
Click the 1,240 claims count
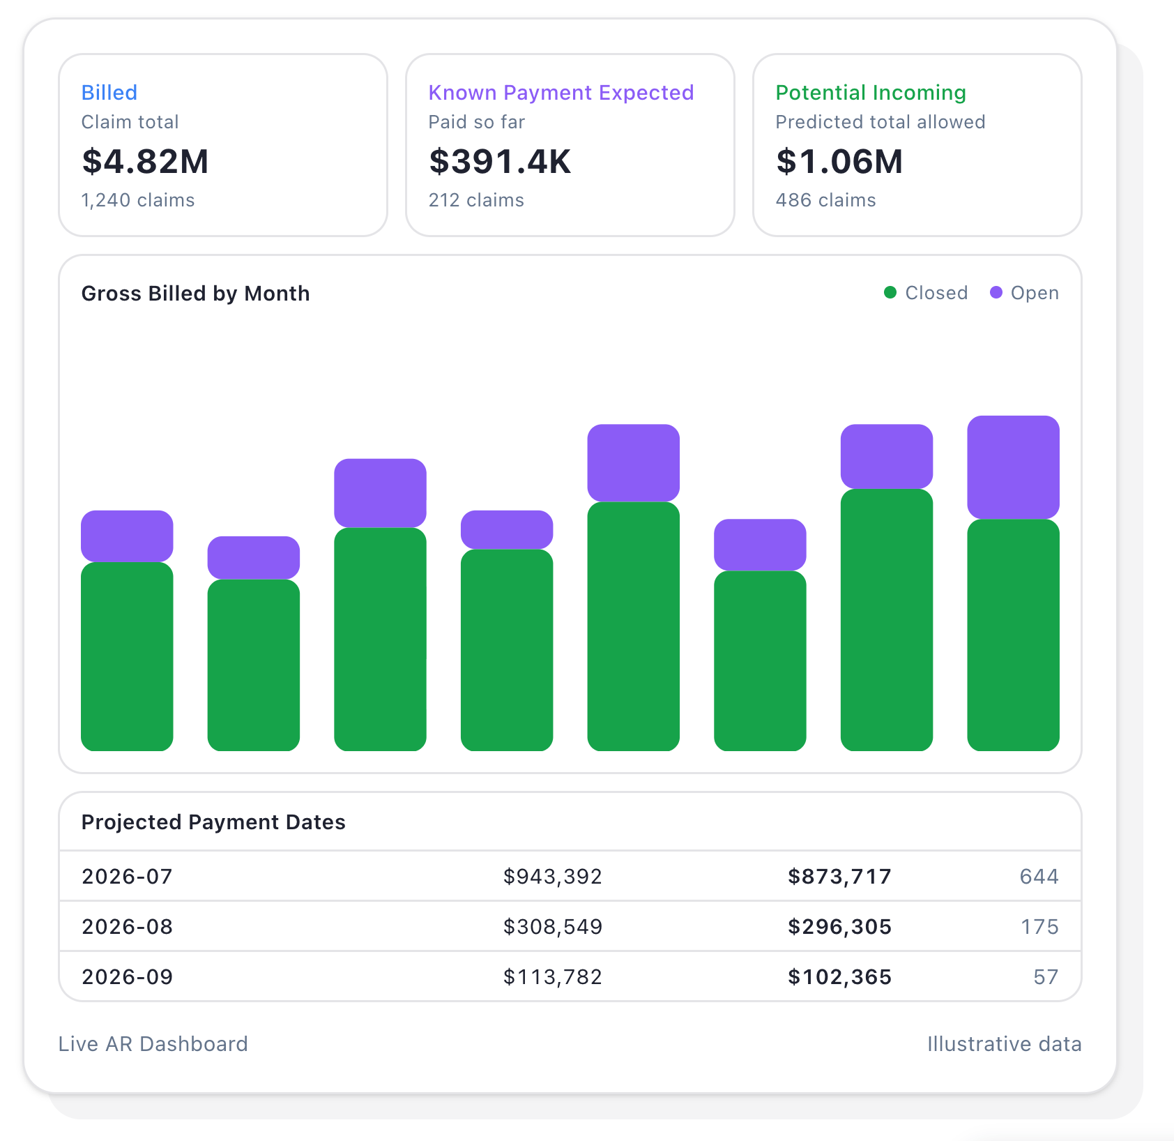[x=138, y=200]
